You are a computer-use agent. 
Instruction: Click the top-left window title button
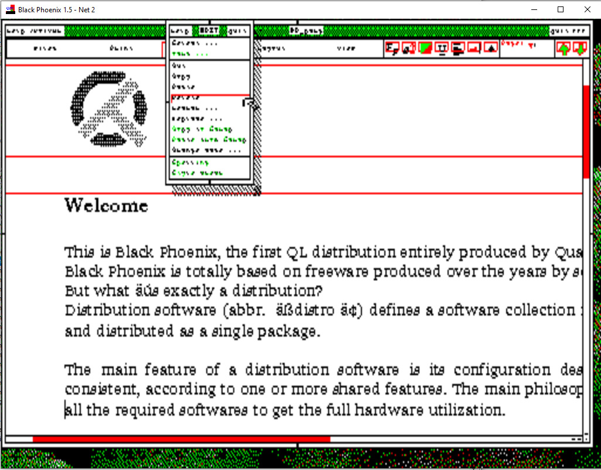click(x=34, y=30)
